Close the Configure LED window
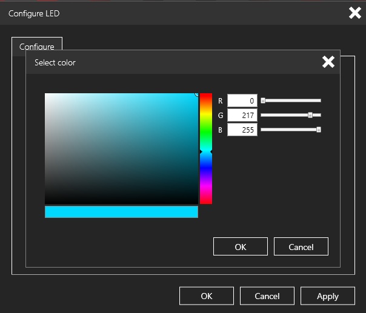This screenshot has width=366, height=313. (355, 13)
